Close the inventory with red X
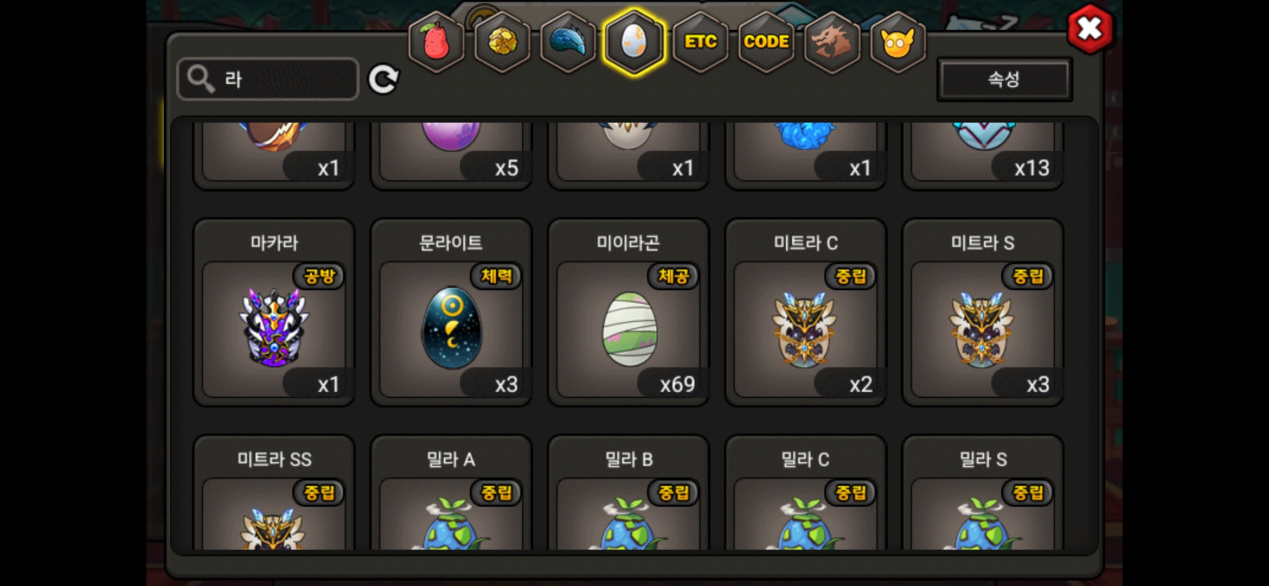1269x586 pixels. point(1089,29)
